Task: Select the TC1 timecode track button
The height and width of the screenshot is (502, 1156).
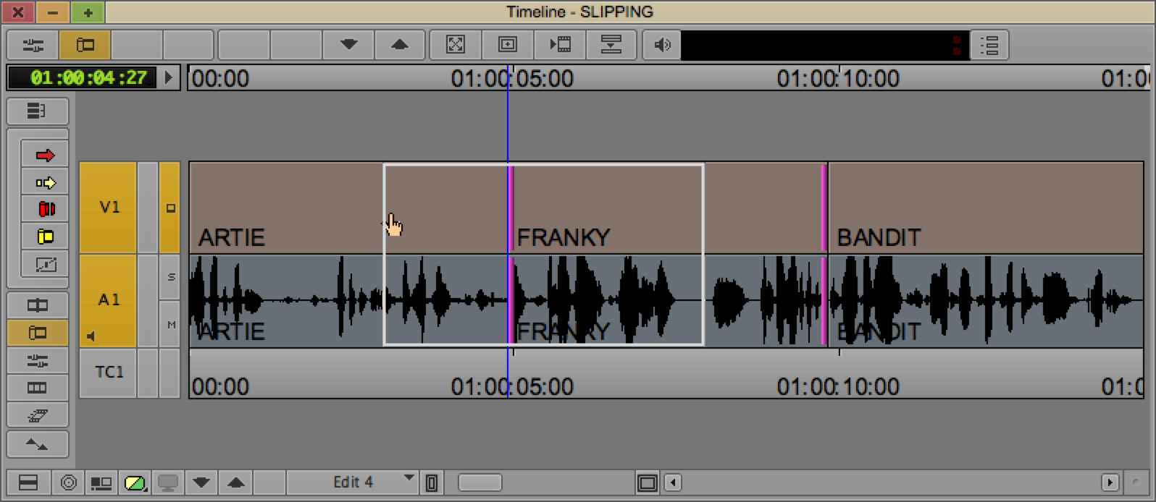Action: point(108,373)
